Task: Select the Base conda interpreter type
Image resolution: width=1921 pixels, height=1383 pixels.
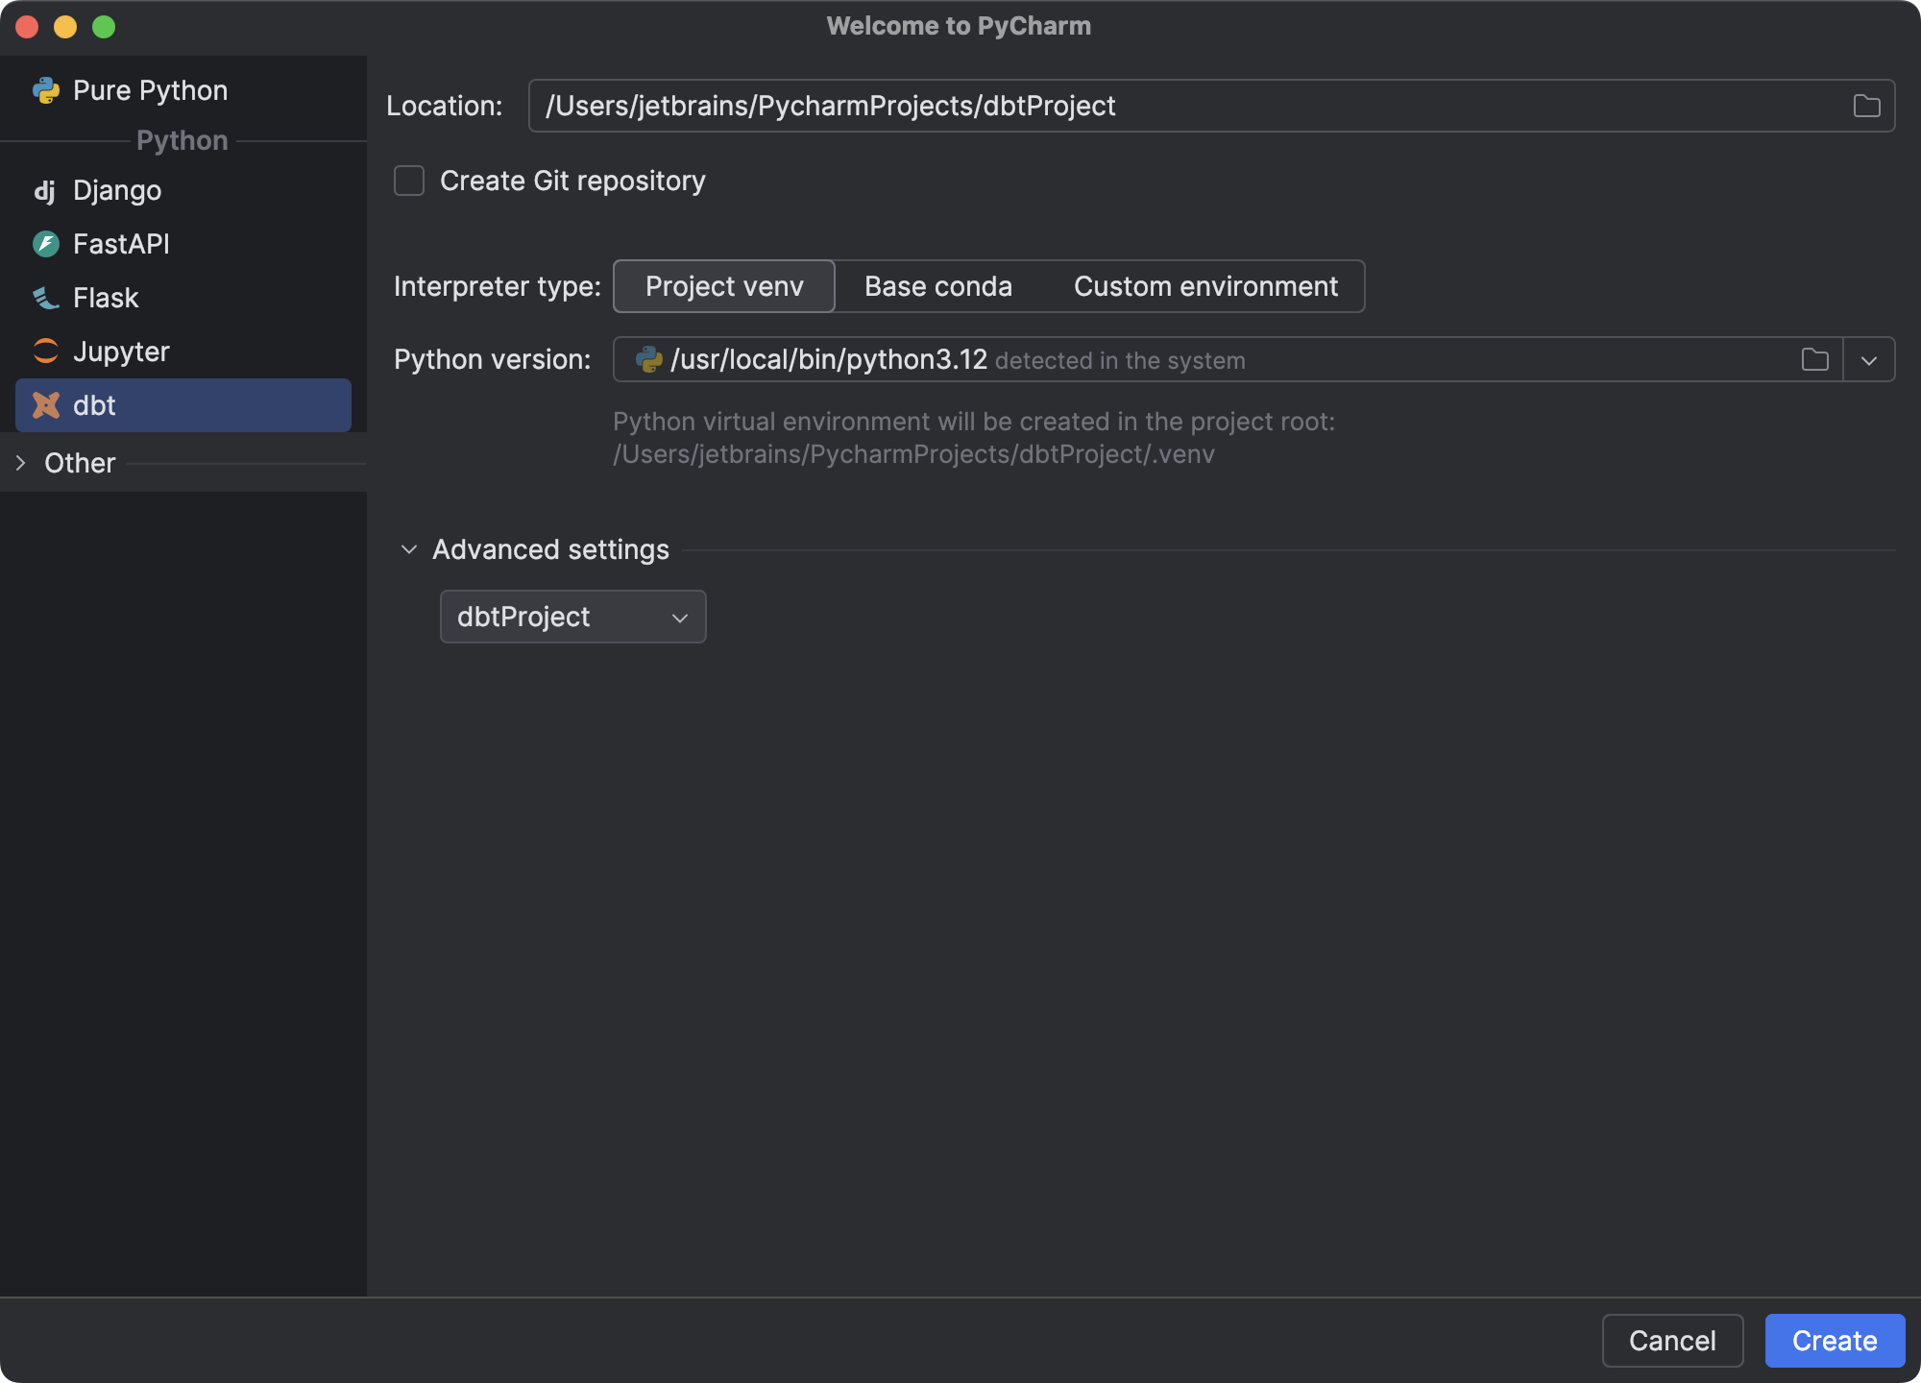Action: [937, 286]
